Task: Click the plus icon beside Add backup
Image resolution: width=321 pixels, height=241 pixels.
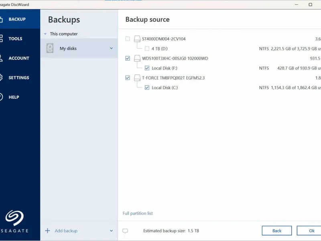Action: point(47,231)
